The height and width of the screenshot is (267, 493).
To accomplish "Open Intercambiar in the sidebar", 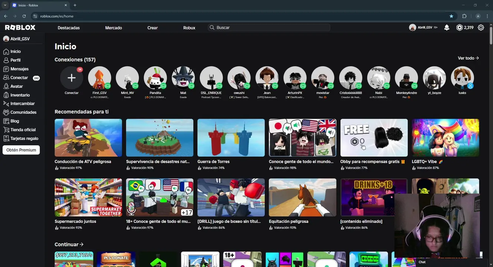I will pyautogui.click(x=22, y=104).
